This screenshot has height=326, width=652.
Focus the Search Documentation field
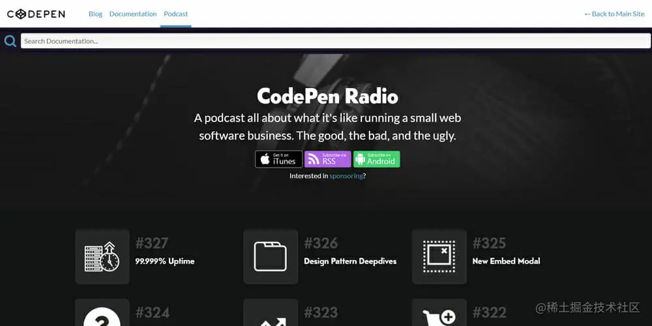coord(336,40)
